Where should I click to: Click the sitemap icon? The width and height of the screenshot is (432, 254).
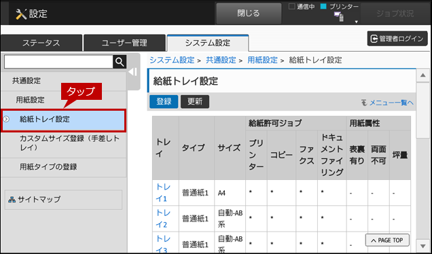click(12, 200)
